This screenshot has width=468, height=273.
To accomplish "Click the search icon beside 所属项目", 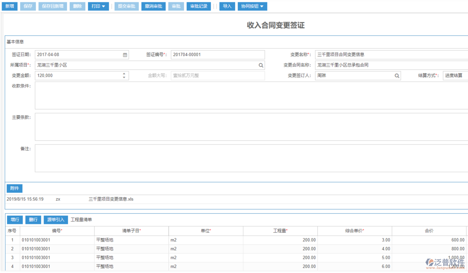I will pyautogui.click(x=261, y=65).
